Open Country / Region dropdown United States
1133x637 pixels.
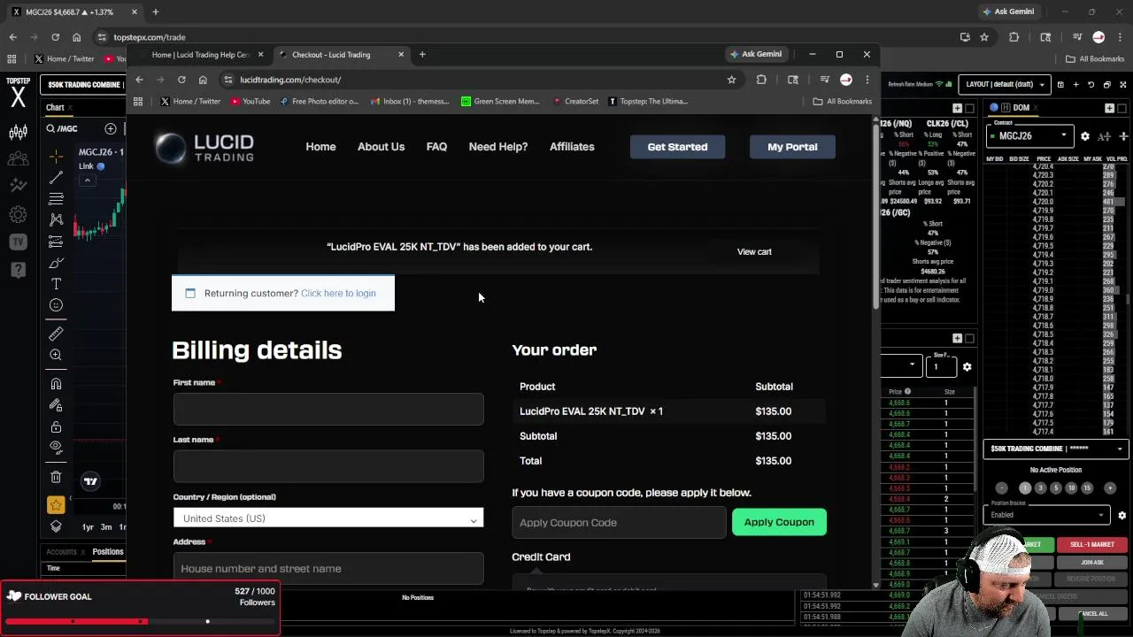coord(328,518)
